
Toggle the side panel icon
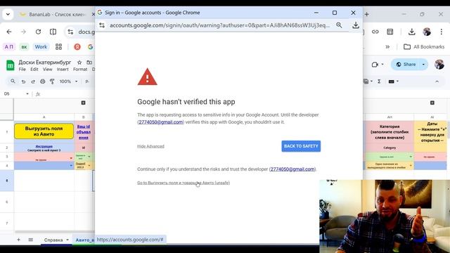53,32
